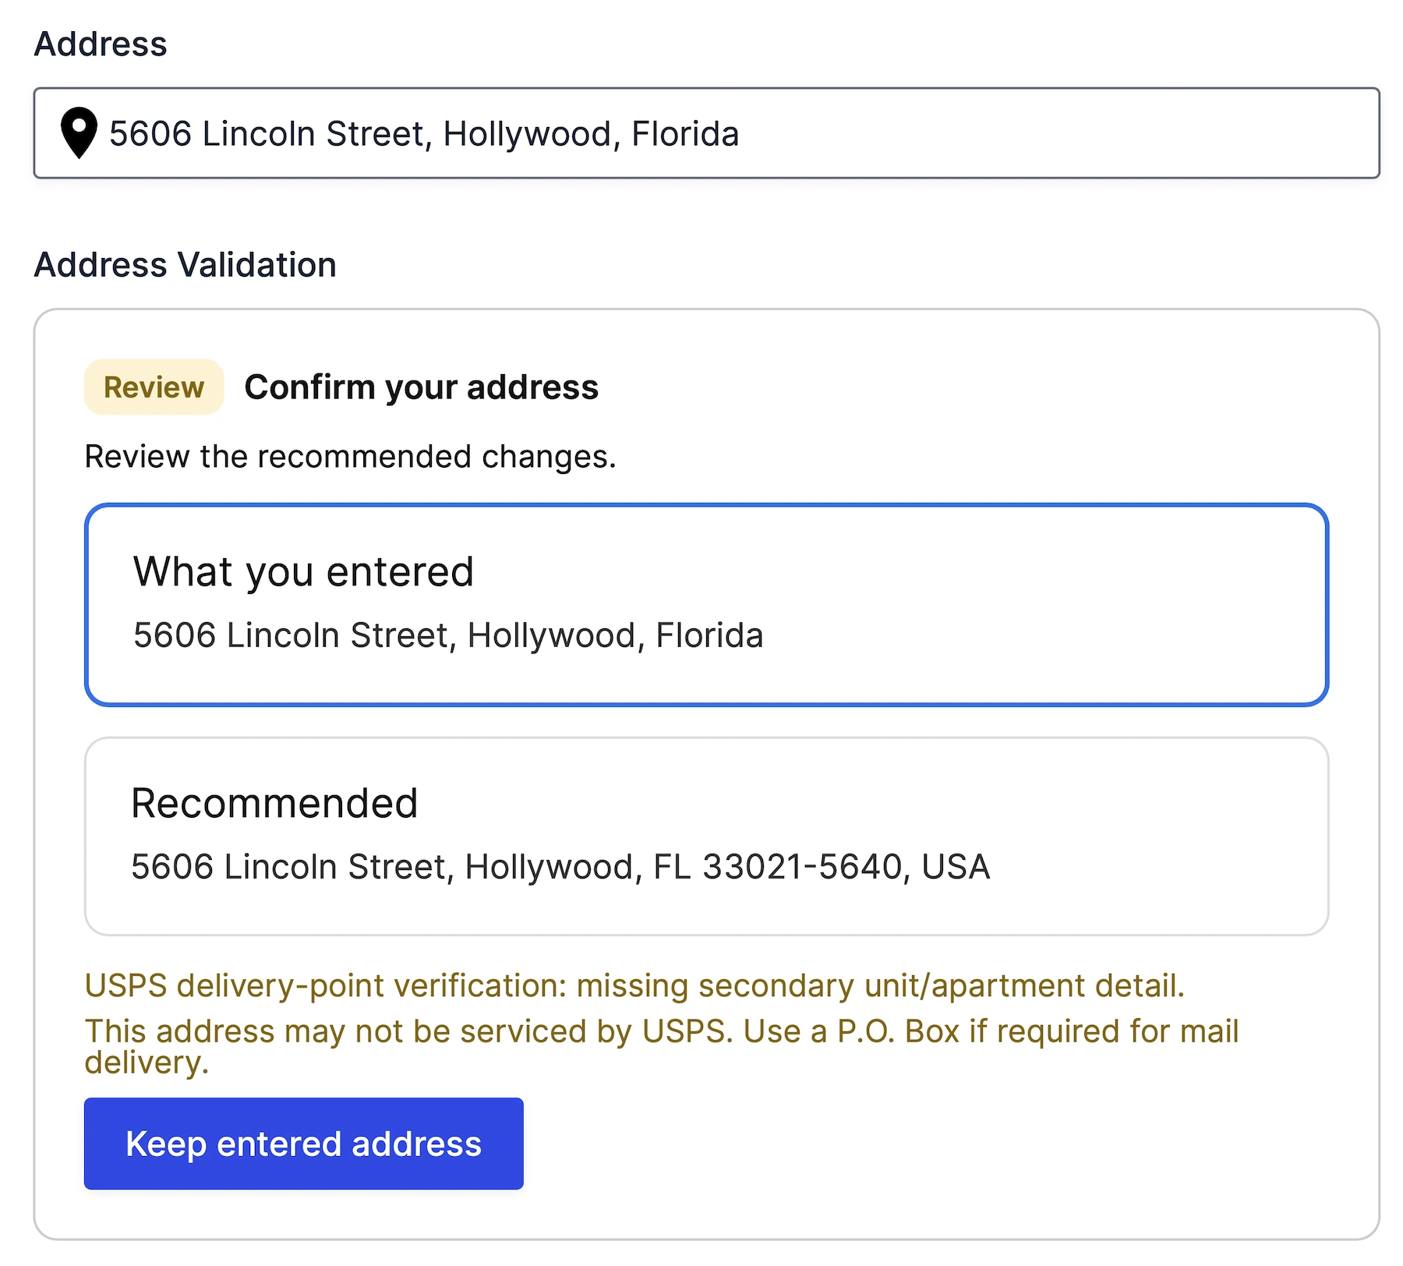Click the "What you entered" card title
The height and width of the screenshot is (1266, 1403).
tap(303, 571)
